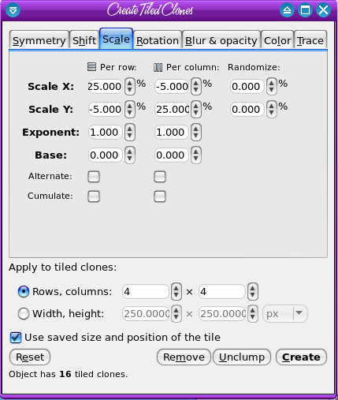Open the Blur & opacity tab
The height and width of the screenshot is (400, 338).
[221, 40]
